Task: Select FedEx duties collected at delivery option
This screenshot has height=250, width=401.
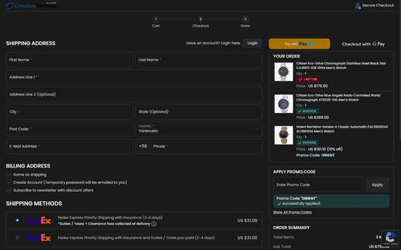Action: (x=17, y=220)
